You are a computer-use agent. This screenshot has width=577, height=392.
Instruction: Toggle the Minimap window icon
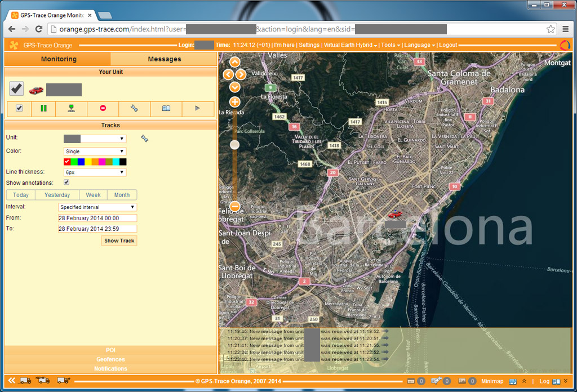click(x=513, y=382)
